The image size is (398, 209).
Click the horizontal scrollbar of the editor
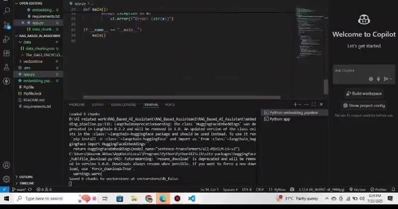pos(182,98)
